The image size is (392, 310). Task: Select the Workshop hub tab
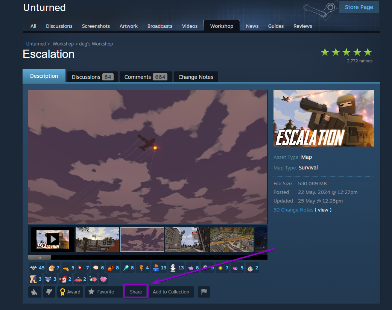222,26
